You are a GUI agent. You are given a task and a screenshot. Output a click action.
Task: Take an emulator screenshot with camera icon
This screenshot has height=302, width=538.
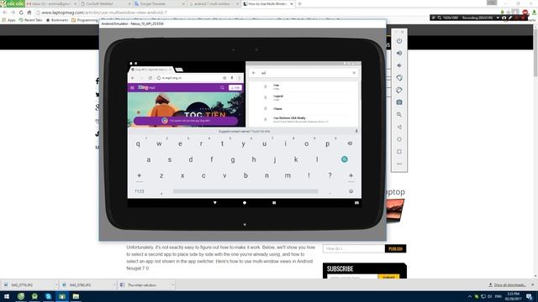(x=399, y=102)
